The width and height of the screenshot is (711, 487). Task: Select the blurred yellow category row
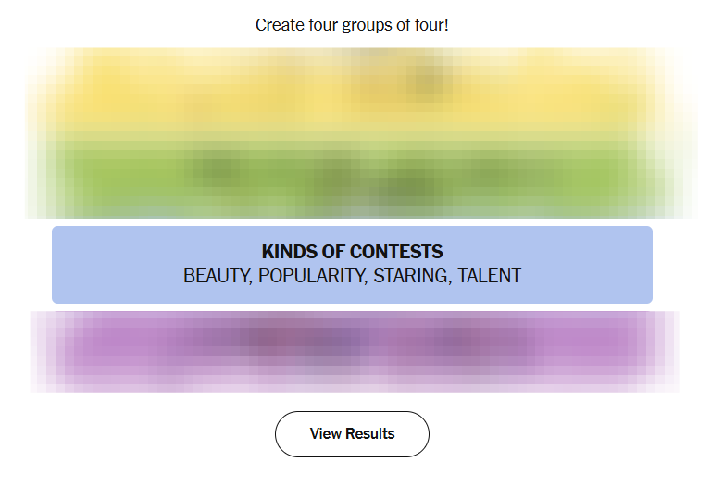352,93
